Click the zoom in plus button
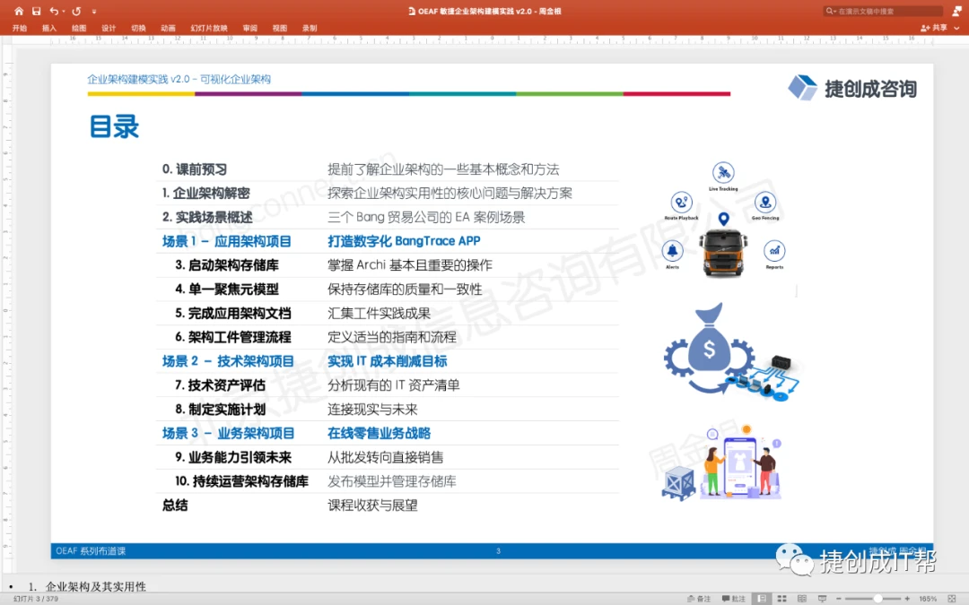 (907, 599)
